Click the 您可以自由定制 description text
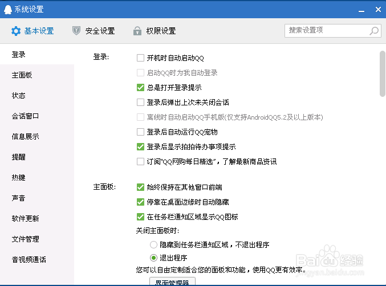 click(x=221, y=270)
